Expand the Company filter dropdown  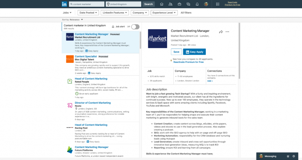[x=140, y=13]
